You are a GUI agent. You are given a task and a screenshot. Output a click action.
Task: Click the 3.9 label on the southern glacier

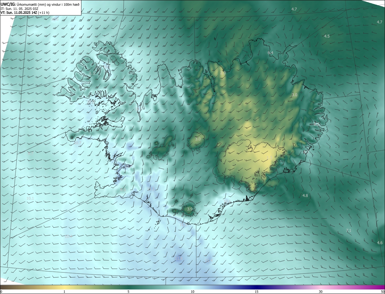[x=189, y=209]
